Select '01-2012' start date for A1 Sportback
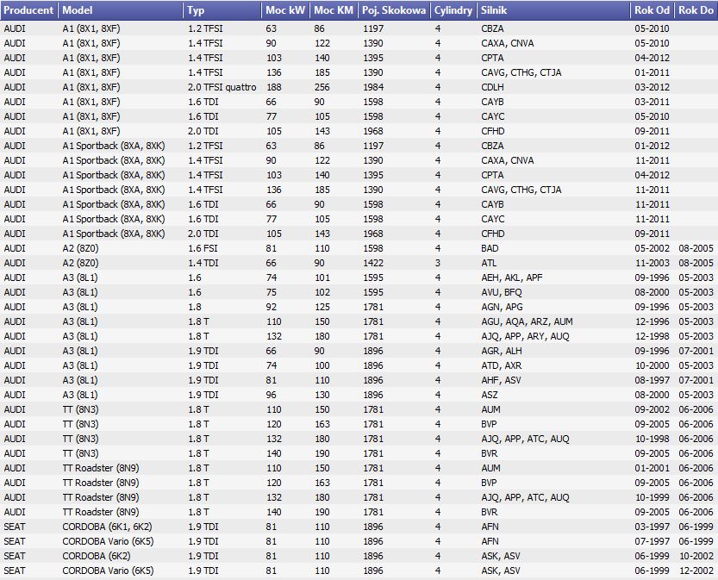This screenshot has height=580, width=718. (x=652, y=146)
